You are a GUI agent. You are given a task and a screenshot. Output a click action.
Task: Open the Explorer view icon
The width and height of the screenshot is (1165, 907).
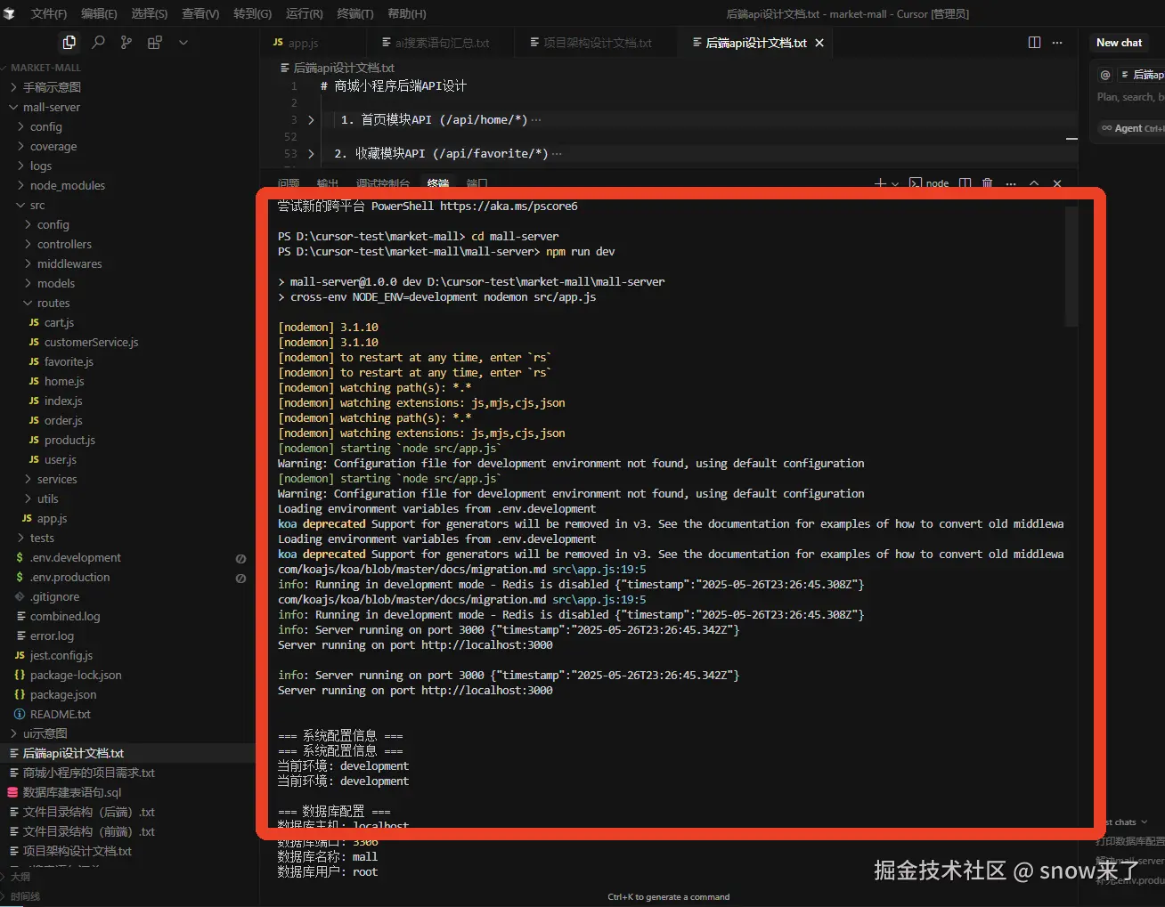click(x=69, y=42)
